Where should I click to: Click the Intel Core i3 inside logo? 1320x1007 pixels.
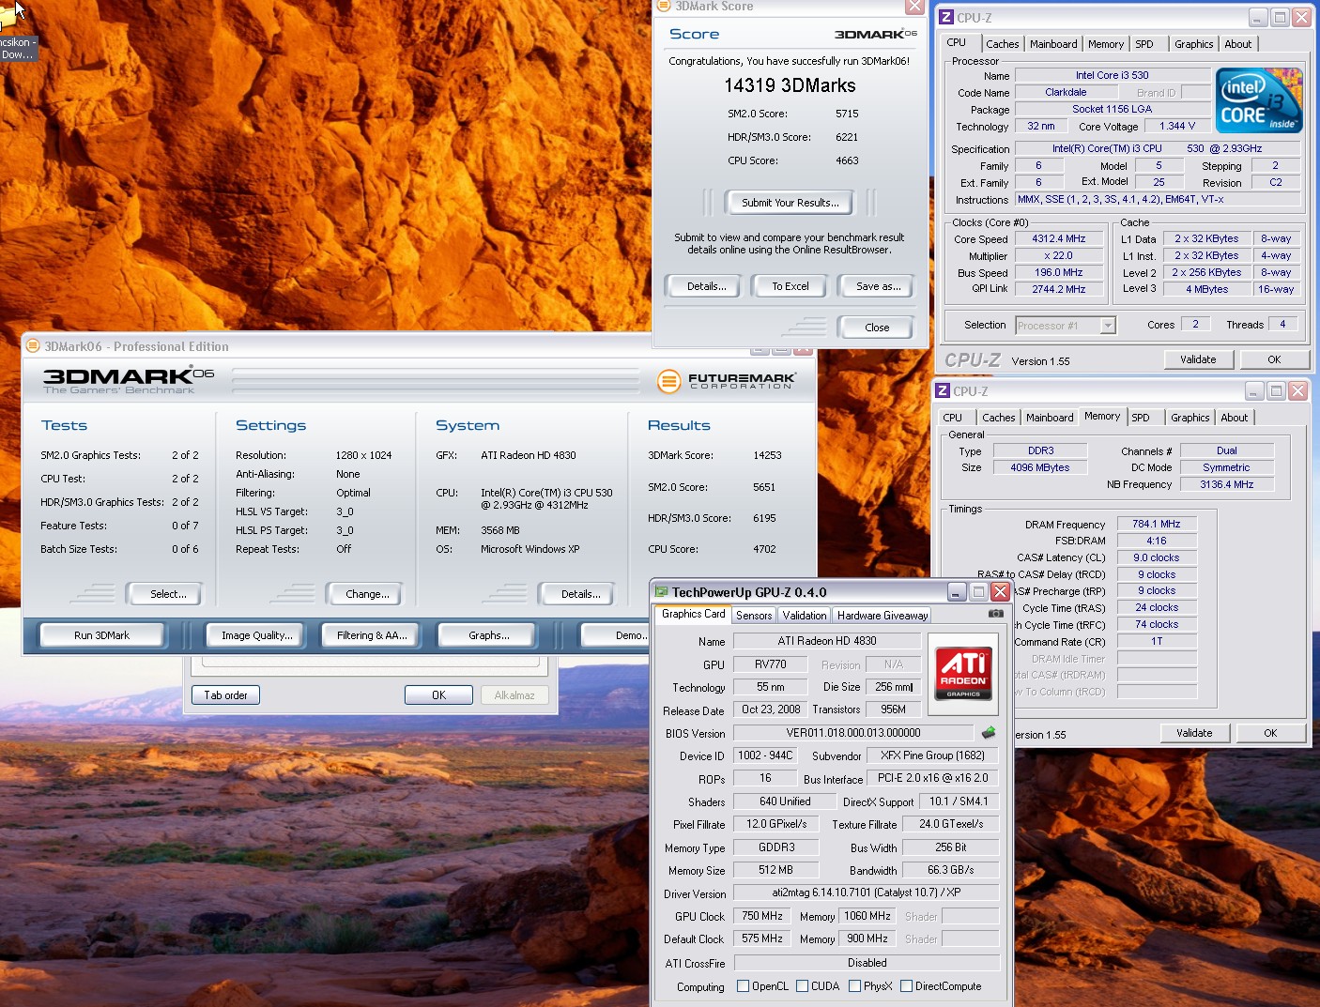[x=1259, y=99]
